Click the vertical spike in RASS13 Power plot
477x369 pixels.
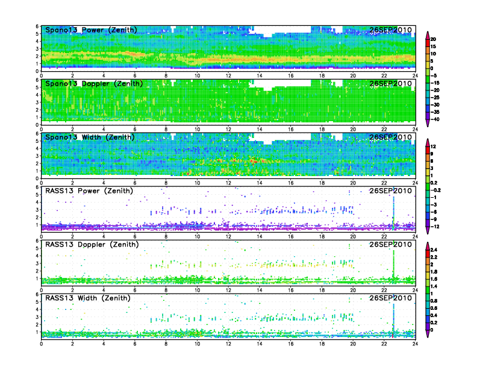tap(393, 213)
